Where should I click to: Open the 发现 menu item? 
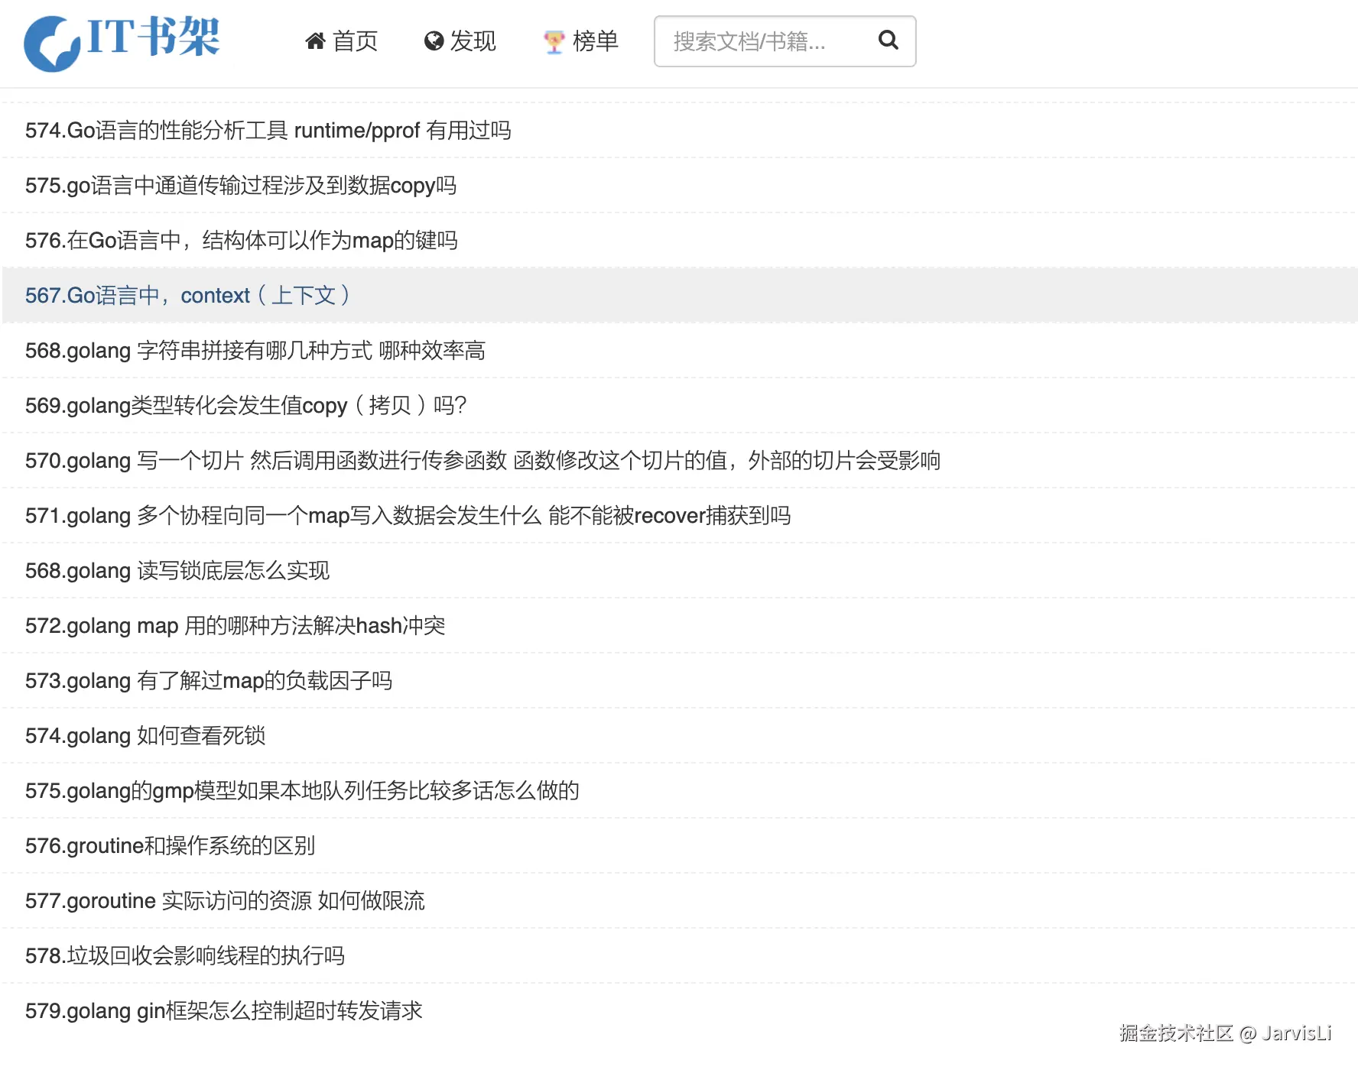point(460,41)
